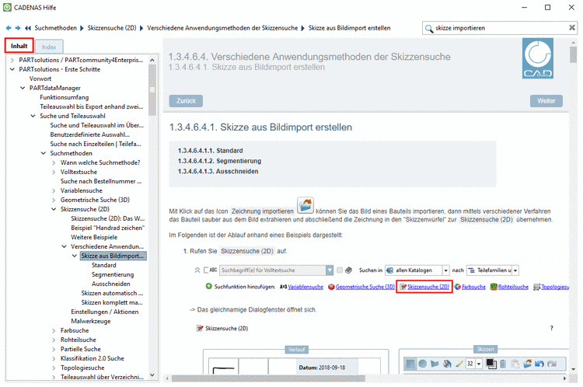Open the brush size 32 dropdown
The image size is (583, 387).
tap(479, 364)
